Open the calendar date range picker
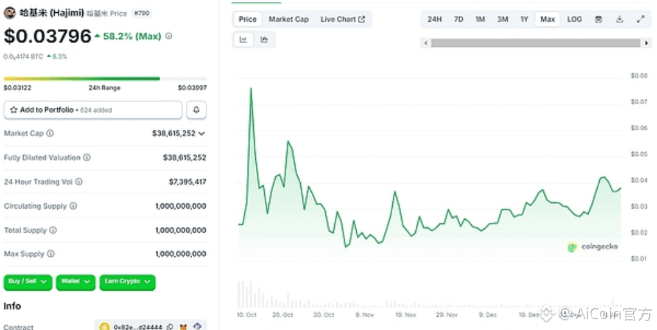The width and height of the screenshot is (657, 330). (598, 19)
